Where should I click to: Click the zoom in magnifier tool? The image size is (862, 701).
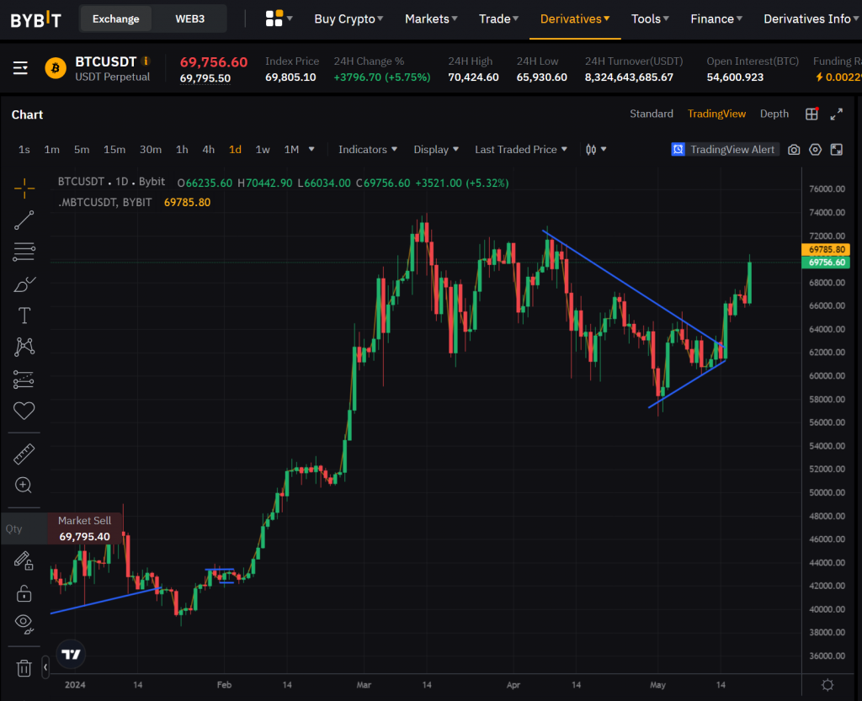coord(24,486)
